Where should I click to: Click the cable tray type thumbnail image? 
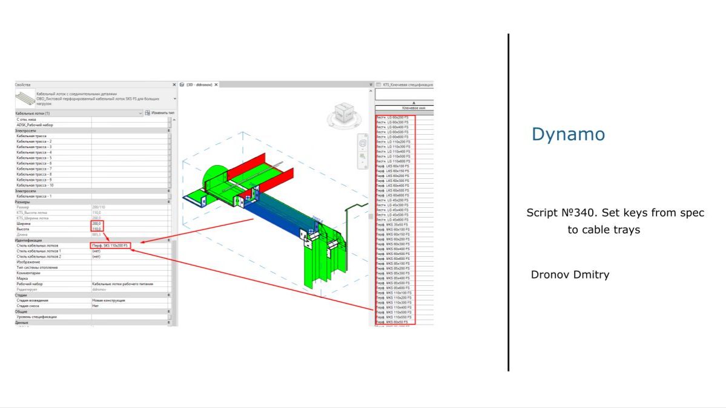pos(25,98)
